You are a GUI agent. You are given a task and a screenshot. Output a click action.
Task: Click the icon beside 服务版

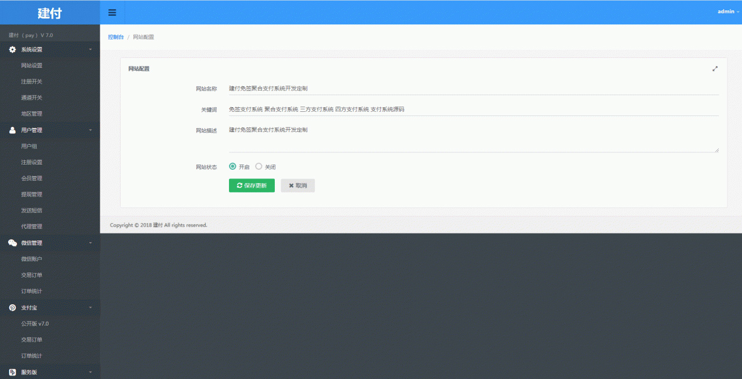12,372
